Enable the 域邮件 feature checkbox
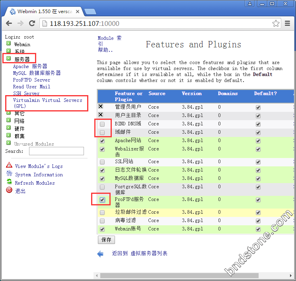Image resolution: width=296 pixels, height=281 pixels. tap(102, 133)
